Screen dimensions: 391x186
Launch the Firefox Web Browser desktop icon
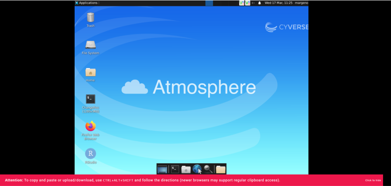coord(90,126)
